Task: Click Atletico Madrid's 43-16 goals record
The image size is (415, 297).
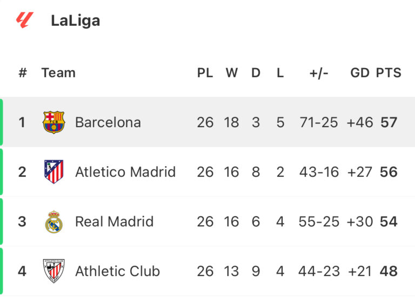Action: [319, 172]
